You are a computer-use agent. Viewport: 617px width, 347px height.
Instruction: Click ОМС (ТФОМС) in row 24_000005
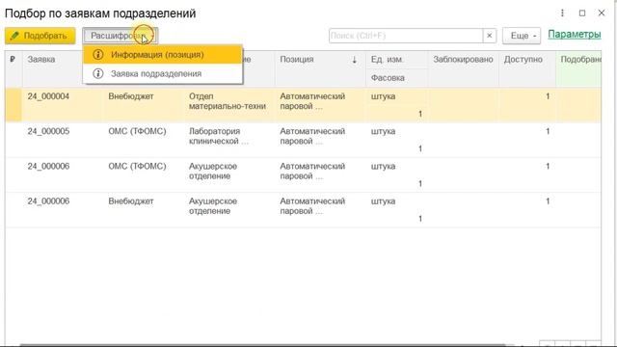137,131
